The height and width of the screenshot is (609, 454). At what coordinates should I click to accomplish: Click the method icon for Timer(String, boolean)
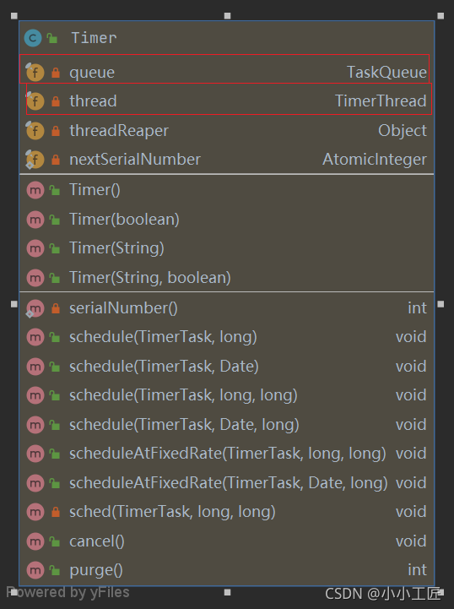pos(35,278)
